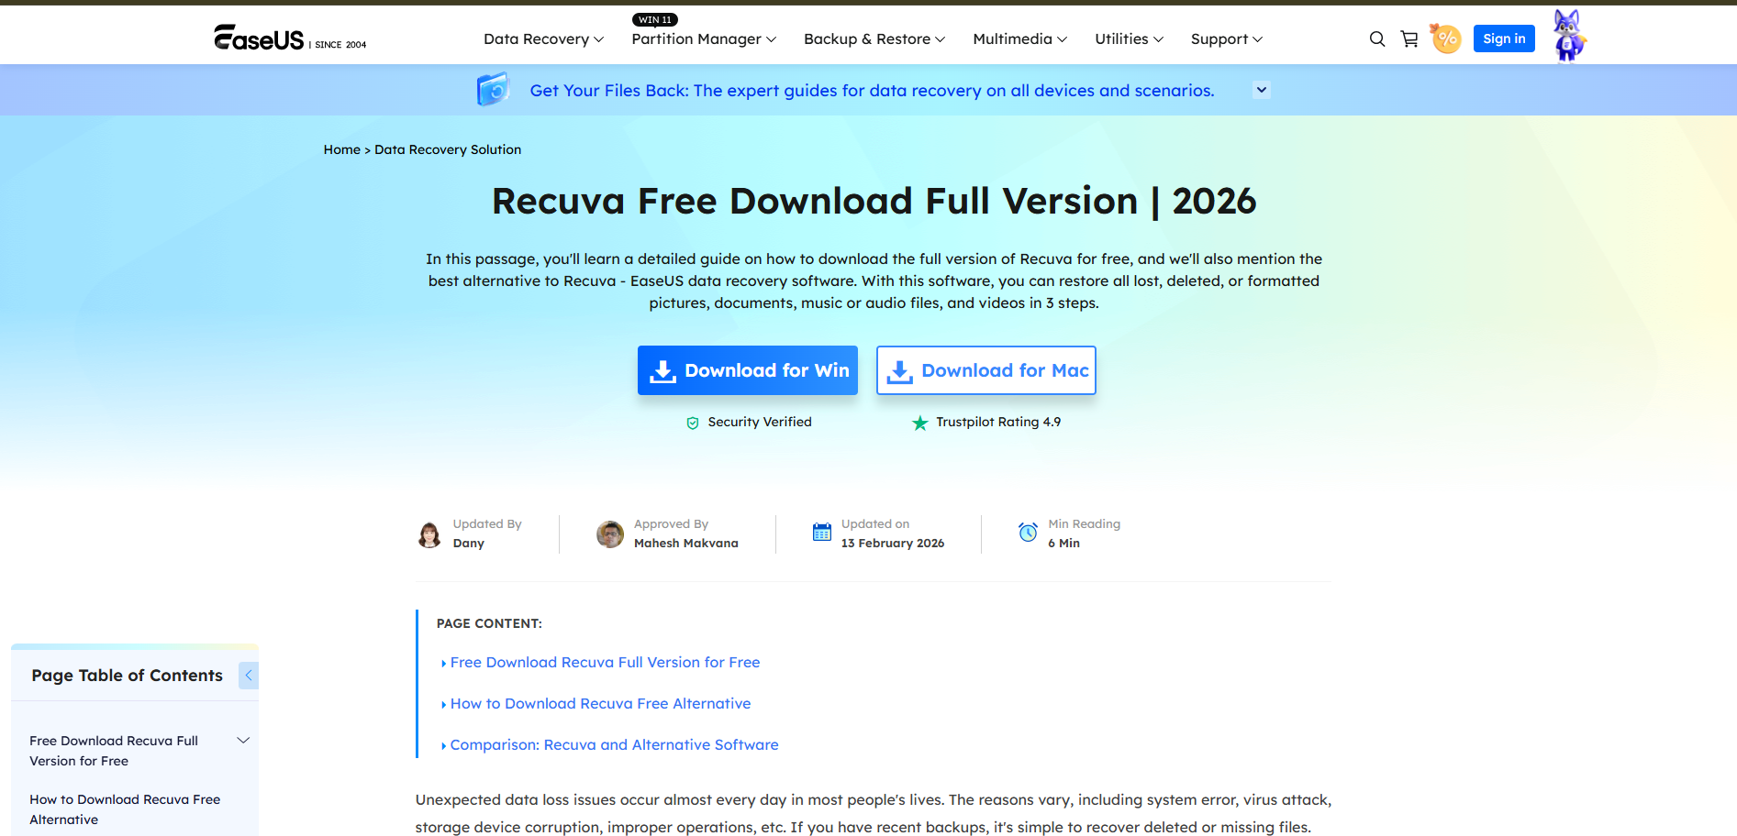Click Download for Mac button
The image size is (1737, 836).
click(986, 370)
